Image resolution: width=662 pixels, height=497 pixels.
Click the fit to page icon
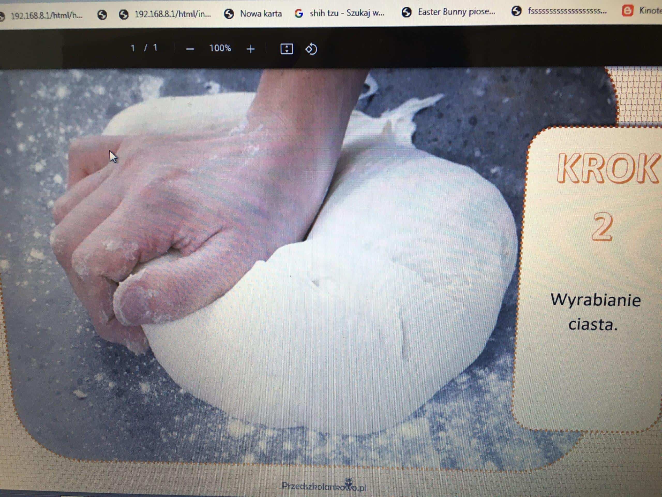[287, 49]
